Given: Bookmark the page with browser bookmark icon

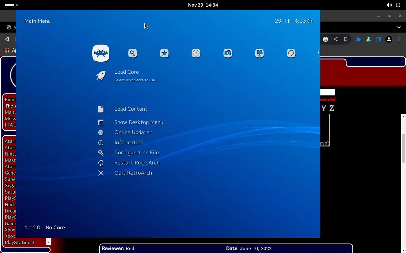Looking at the screenshot, I should click(346, 39).
